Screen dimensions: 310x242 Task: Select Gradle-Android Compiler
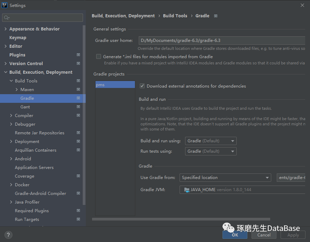[40, 193]
